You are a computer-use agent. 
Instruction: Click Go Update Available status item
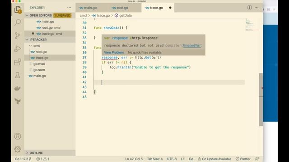[x=214, y=159]
